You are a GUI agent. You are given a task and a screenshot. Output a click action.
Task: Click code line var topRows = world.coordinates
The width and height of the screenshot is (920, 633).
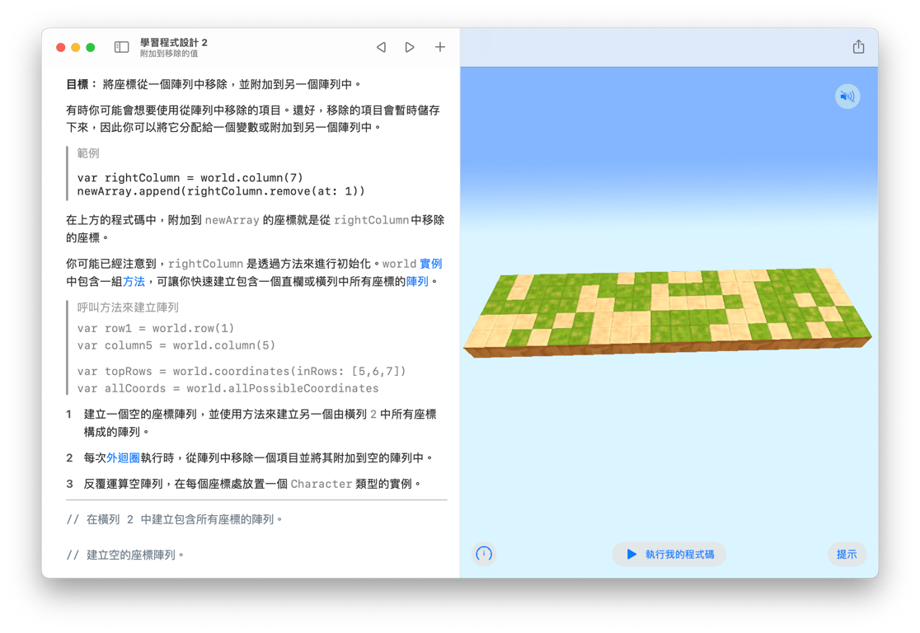tap(242, 372)
